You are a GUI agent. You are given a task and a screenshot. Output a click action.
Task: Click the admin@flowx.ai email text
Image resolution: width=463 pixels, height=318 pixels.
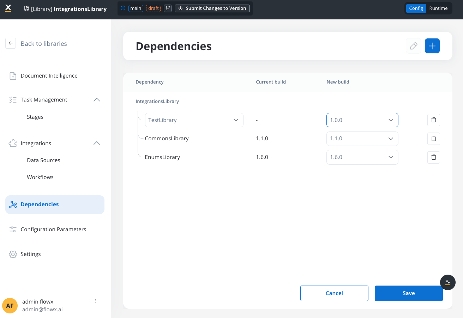[x=42, y=310]
